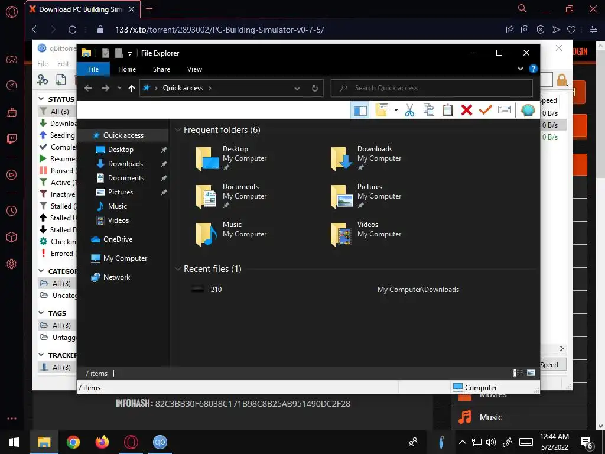This screenshot has width=605, height=454.
Task: Open qBittorrent from the taskbar
Action: 160,442
